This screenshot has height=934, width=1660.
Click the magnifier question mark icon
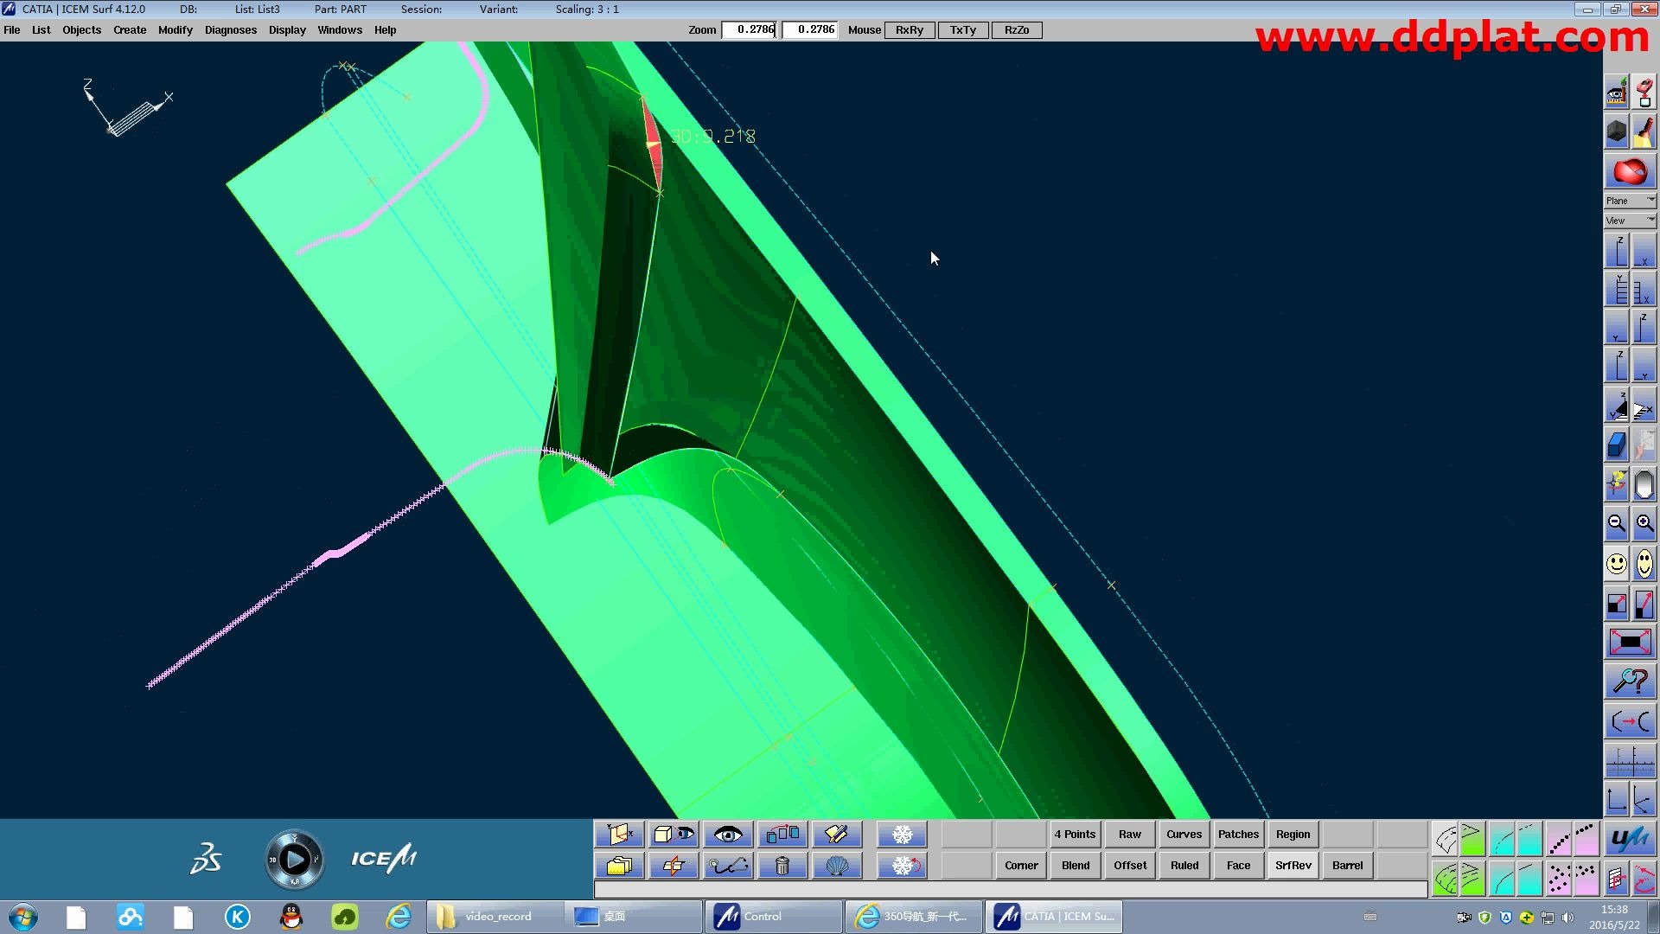pyautogui.click(x=1631, y=681)
